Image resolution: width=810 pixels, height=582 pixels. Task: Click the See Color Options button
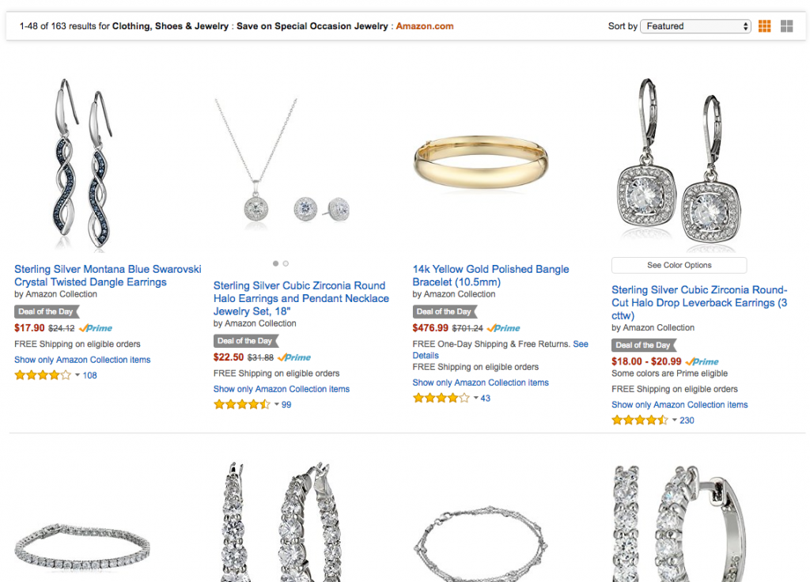[x=679, y=266]
